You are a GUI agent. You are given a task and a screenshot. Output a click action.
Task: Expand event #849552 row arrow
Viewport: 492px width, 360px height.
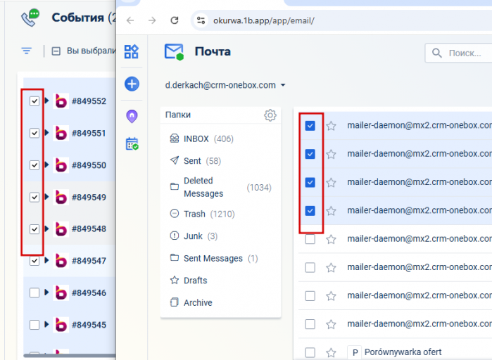click(x=46, y=101)
